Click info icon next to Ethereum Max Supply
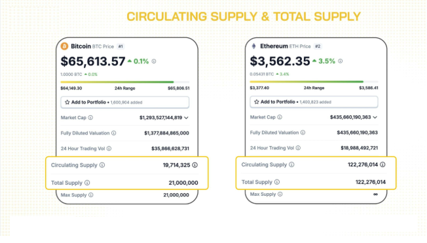Image resolution: width=427 pixels, height=243 pixels. coord(280,195)
